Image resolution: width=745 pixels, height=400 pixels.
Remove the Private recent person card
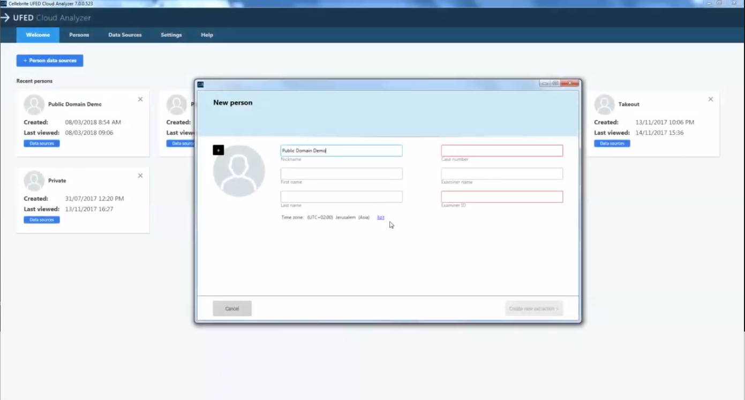point(140,176)
